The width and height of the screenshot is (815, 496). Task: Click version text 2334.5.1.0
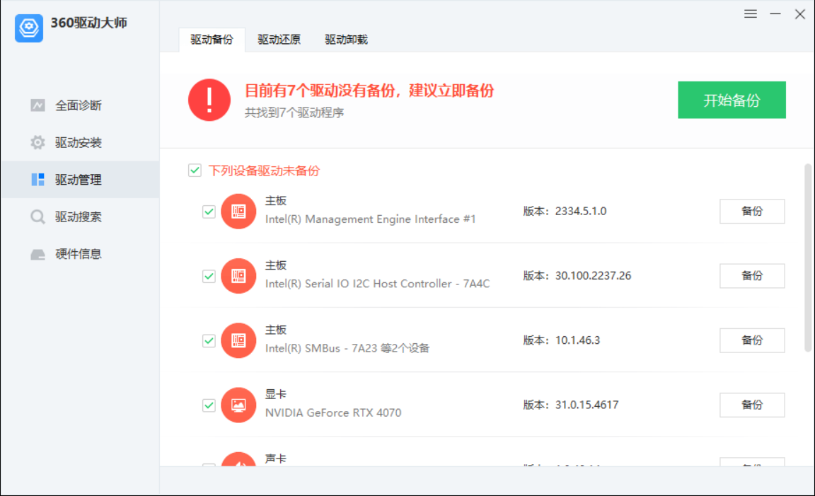tap(581, 211)
